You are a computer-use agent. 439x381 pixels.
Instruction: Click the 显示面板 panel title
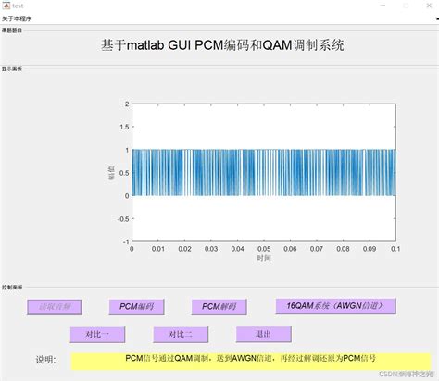coord(12,68)
